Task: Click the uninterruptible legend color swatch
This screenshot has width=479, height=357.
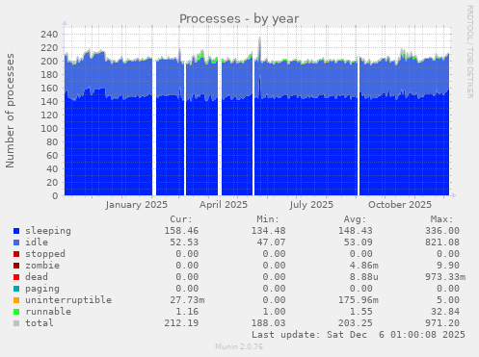Action: [x=16, y=300]
